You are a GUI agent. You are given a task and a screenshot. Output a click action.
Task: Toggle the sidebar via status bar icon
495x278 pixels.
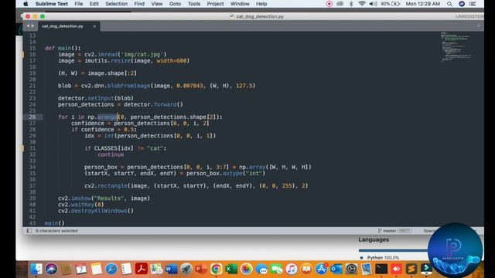point(29,231)
